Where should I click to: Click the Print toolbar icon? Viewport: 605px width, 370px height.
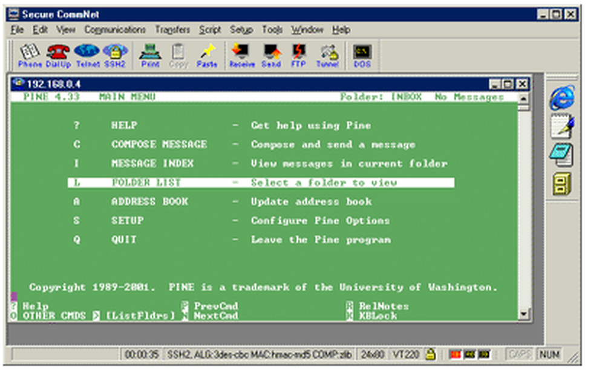point(150,56)
